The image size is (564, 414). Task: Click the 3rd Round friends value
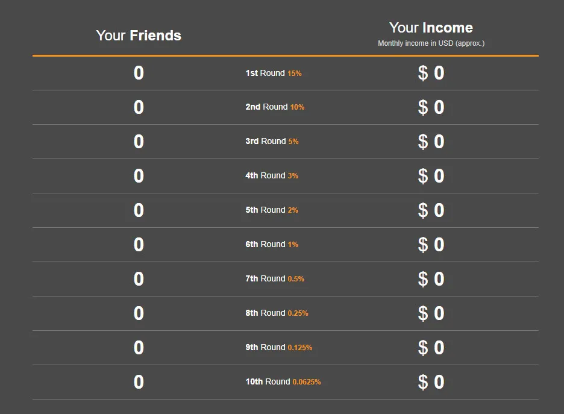pyautogui.click(x=139, y=142)
